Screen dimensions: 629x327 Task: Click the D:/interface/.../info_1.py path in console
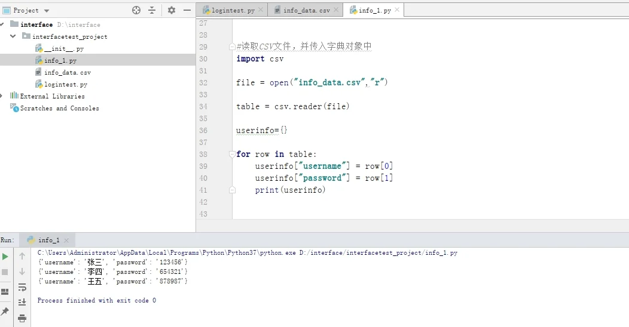click(x=378, y=253)
